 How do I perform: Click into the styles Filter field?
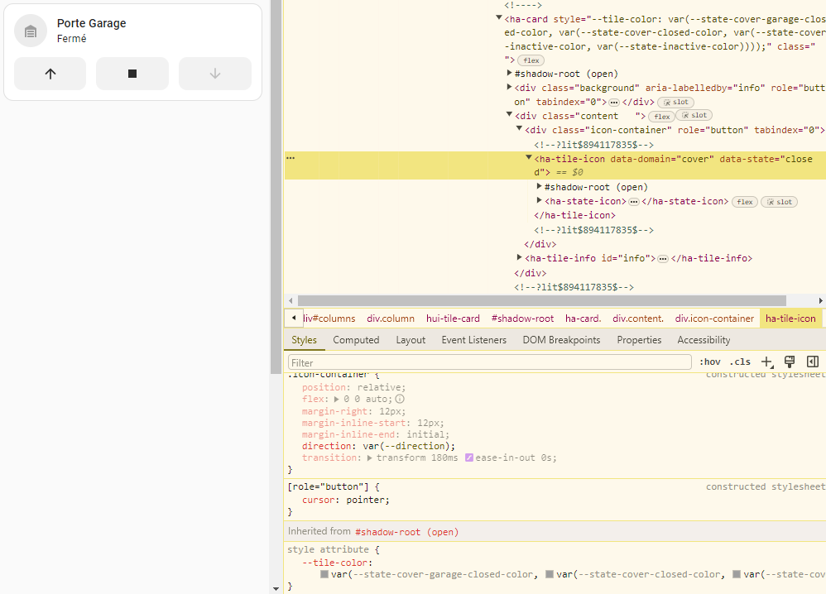(489, 362)
